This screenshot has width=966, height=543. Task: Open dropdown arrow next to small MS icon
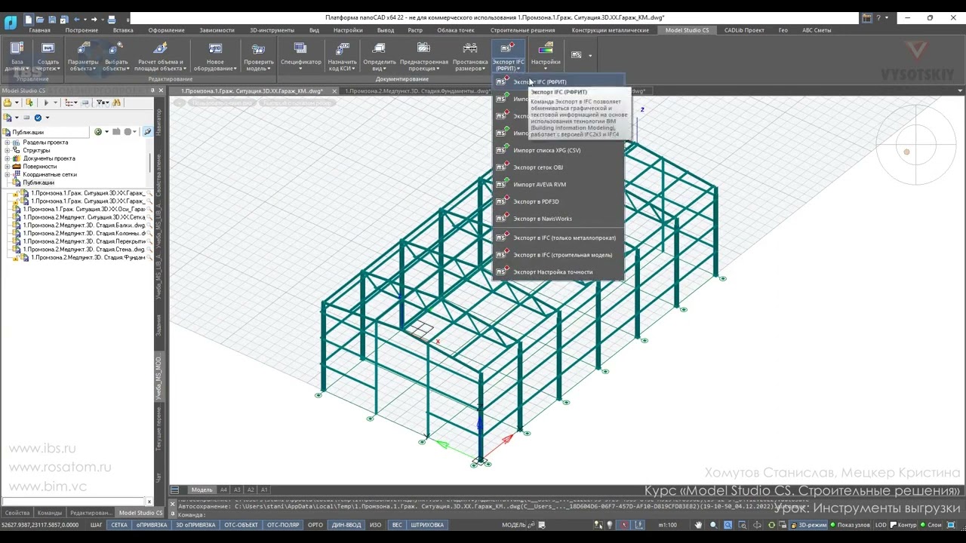[590, 55]
